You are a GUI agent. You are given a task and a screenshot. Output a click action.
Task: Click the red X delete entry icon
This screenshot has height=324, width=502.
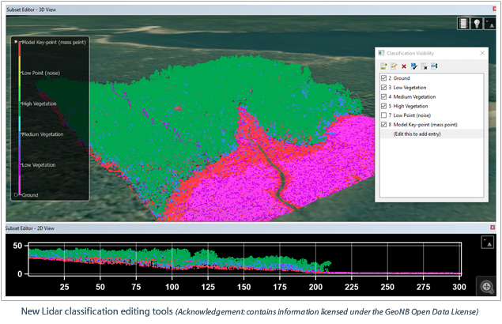click(404, 66)
